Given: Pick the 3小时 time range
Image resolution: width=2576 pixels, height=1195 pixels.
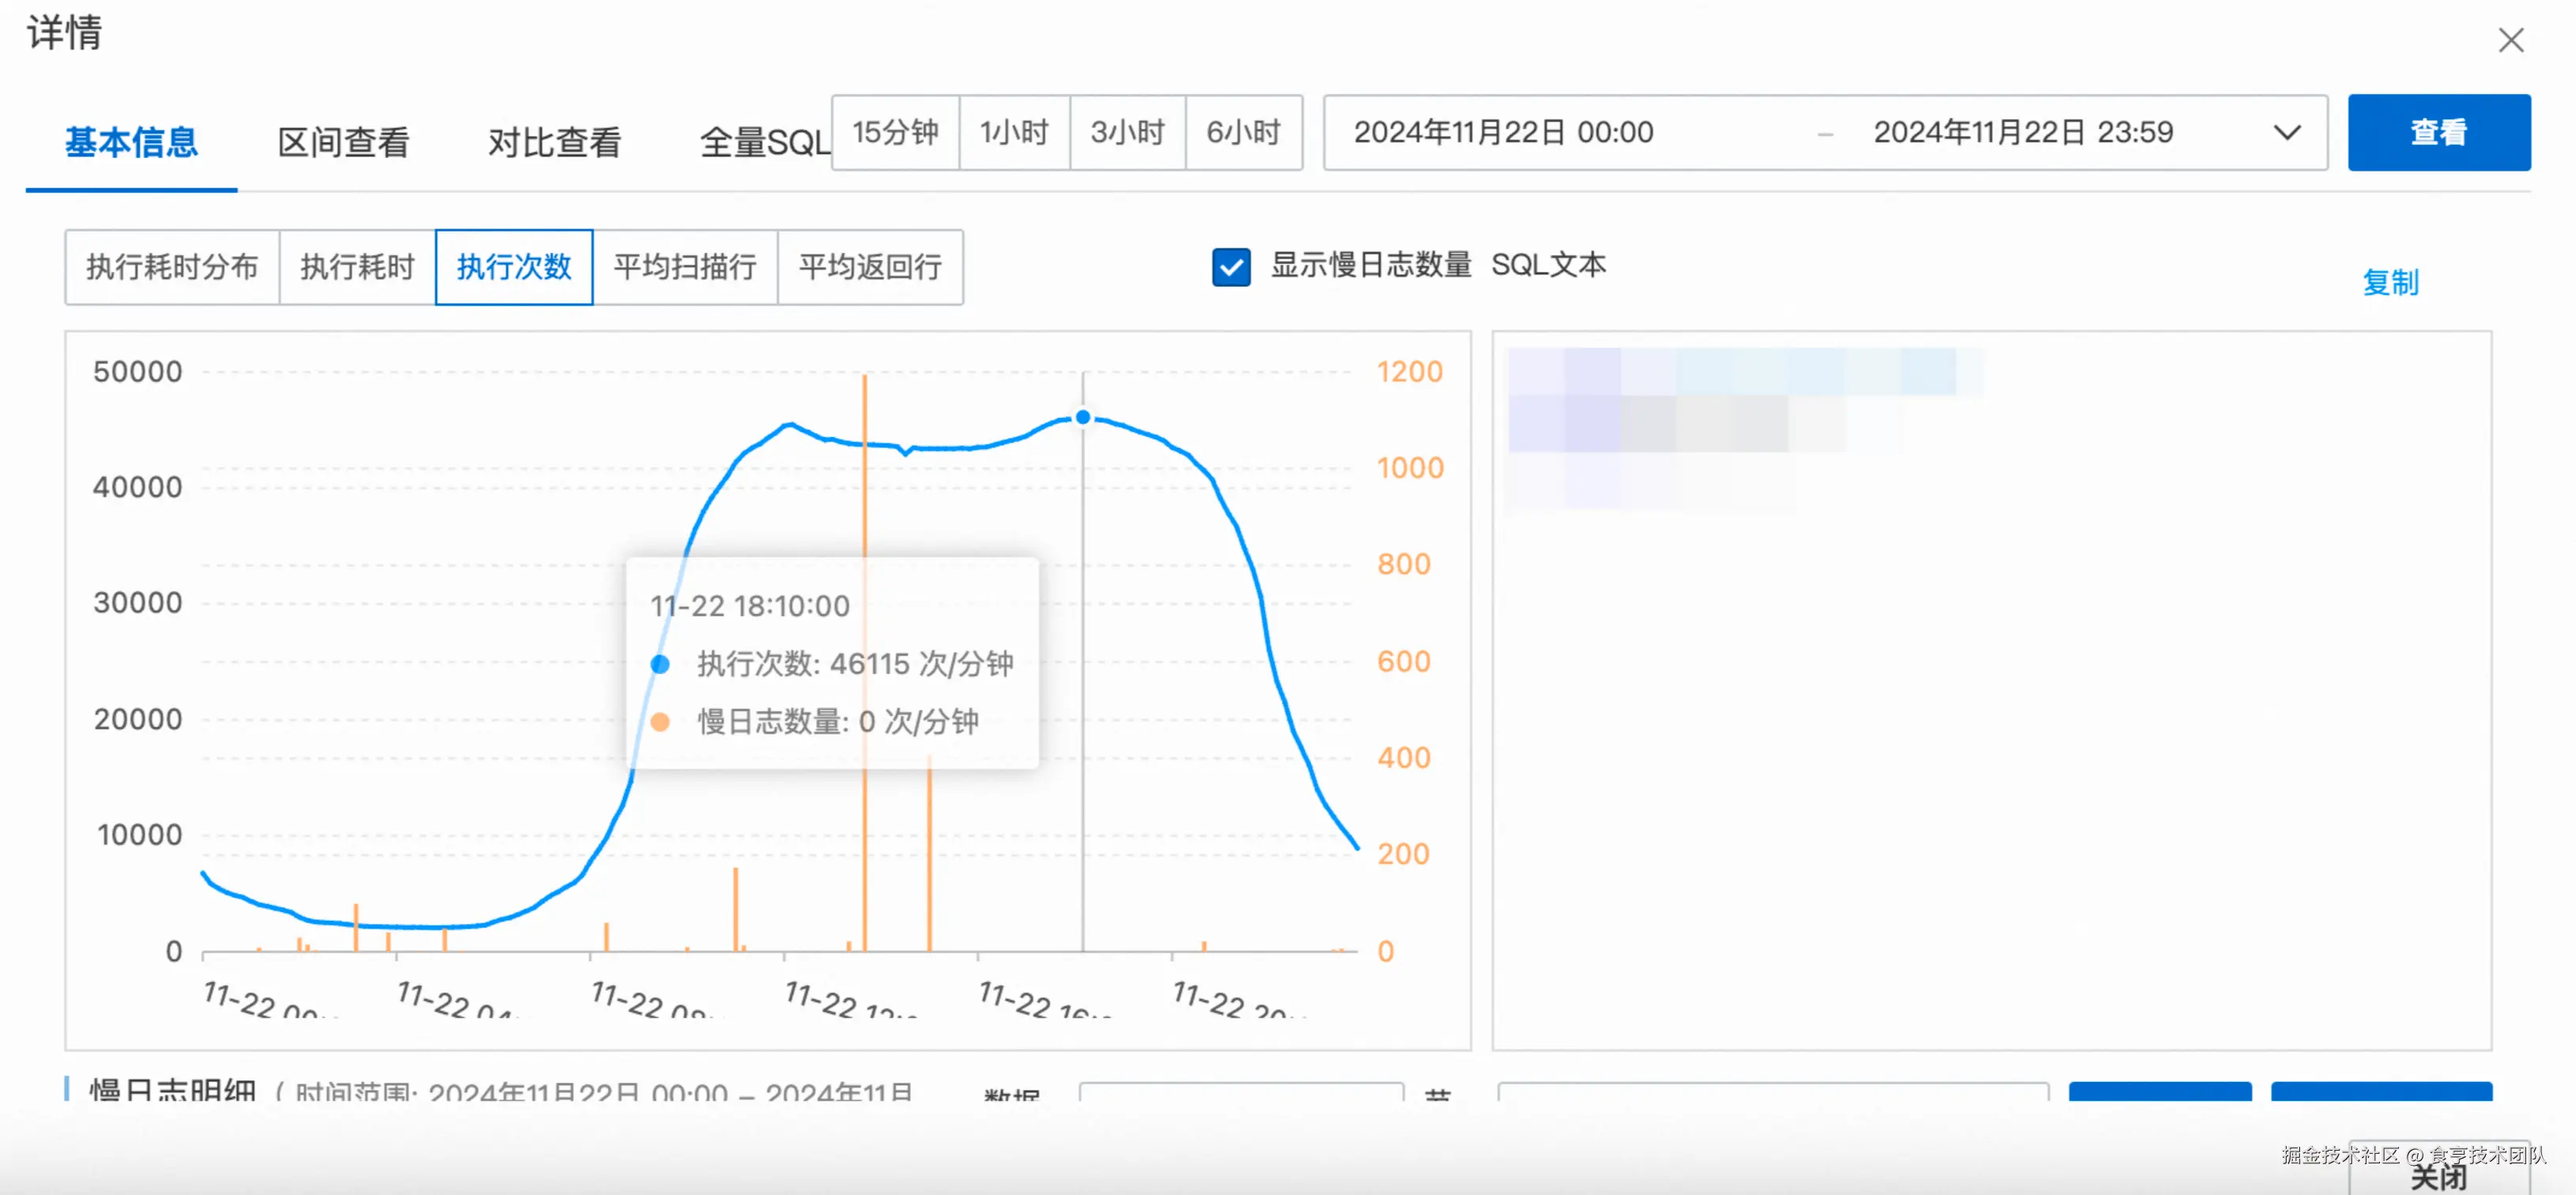Looking at the screenshot, I should pyautogui.click(x=1127, y=133).
